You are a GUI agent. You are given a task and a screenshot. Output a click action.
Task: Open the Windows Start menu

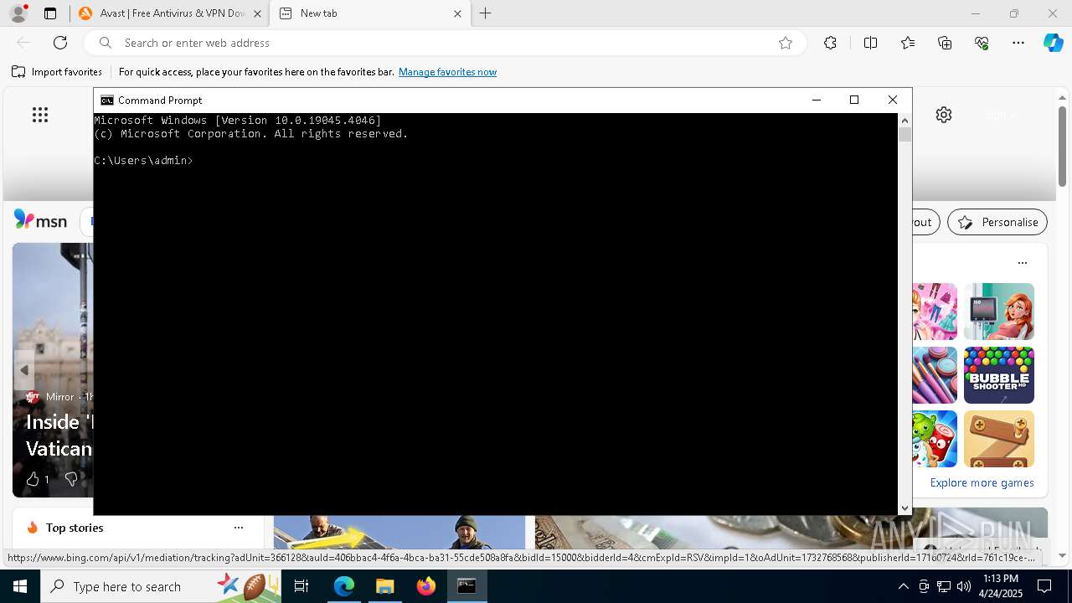coord(20,586)
